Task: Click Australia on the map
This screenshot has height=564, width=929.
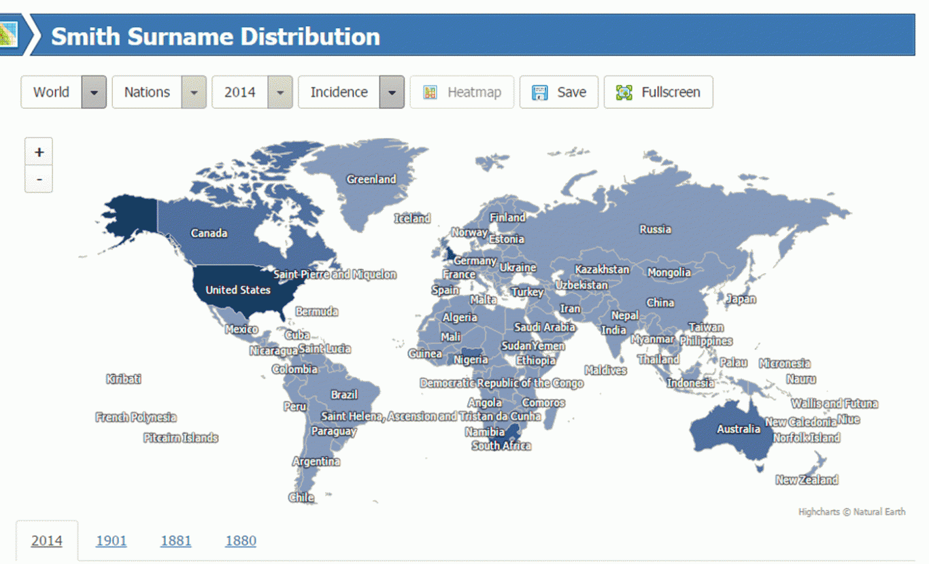Action: [738, 429]
